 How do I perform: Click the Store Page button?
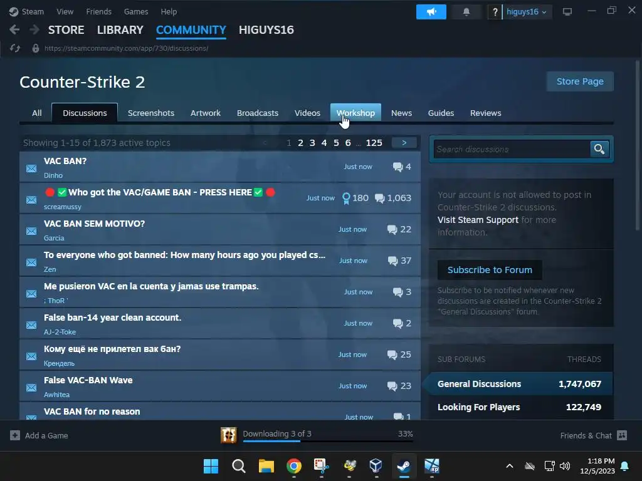580,81
